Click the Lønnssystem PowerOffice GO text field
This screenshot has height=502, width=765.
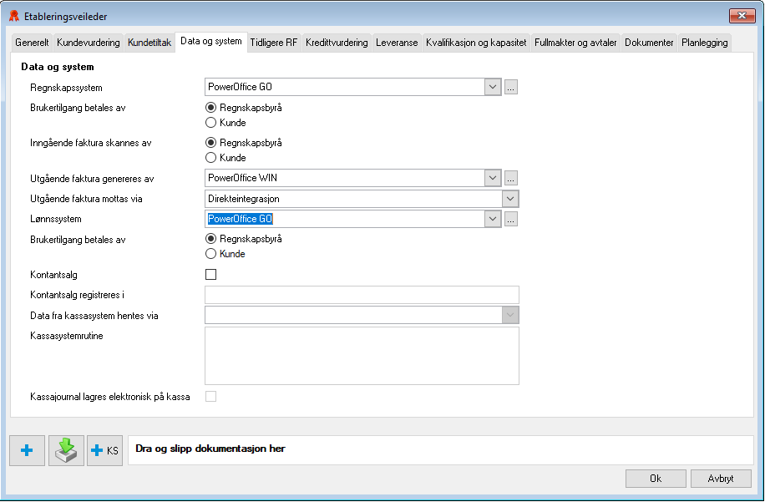coord(345,219)
